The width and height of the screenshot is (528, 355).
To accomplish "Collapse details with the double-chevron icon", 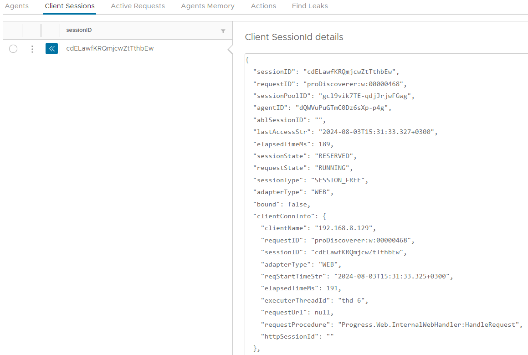I will click(51, 49).
